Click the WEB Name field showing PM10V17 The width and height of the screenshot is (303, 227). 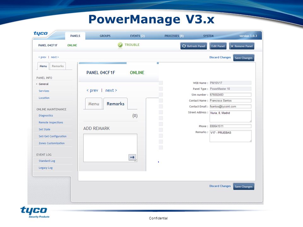[230, 83]
